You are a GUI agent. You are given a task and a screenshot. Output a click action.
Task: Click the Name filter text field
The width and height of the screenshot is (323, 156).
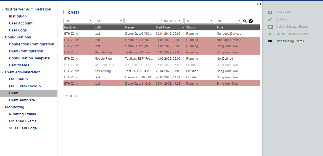[139, 21]
